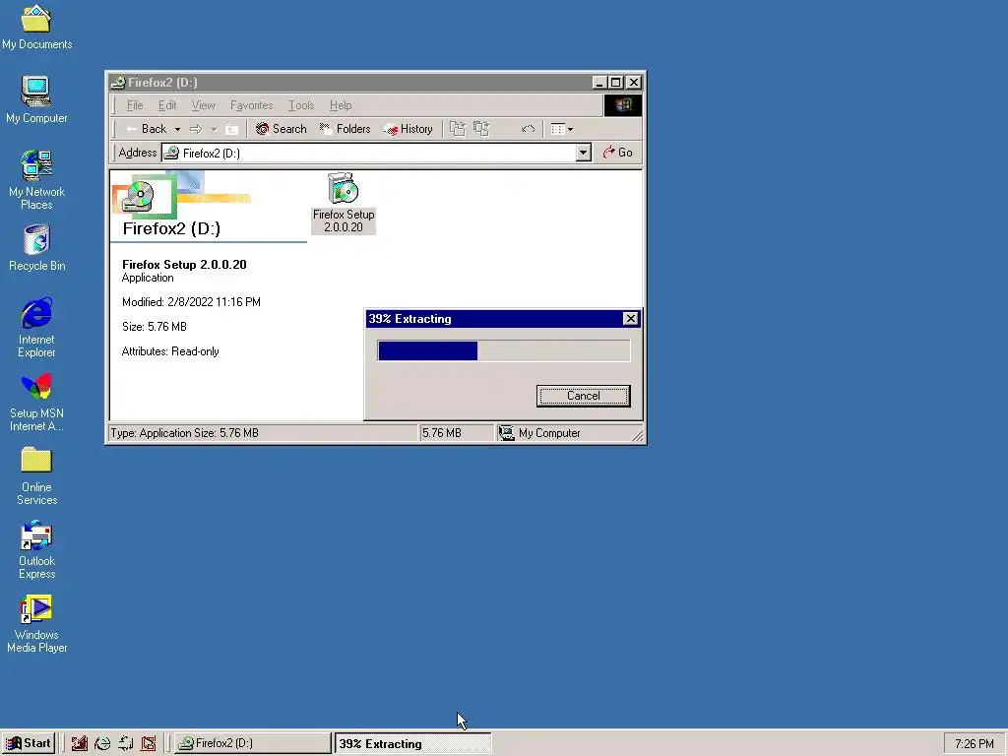Screen dimensions: 1008x756
Task: Click the extraction progress bar
Action: pos(503,351)
